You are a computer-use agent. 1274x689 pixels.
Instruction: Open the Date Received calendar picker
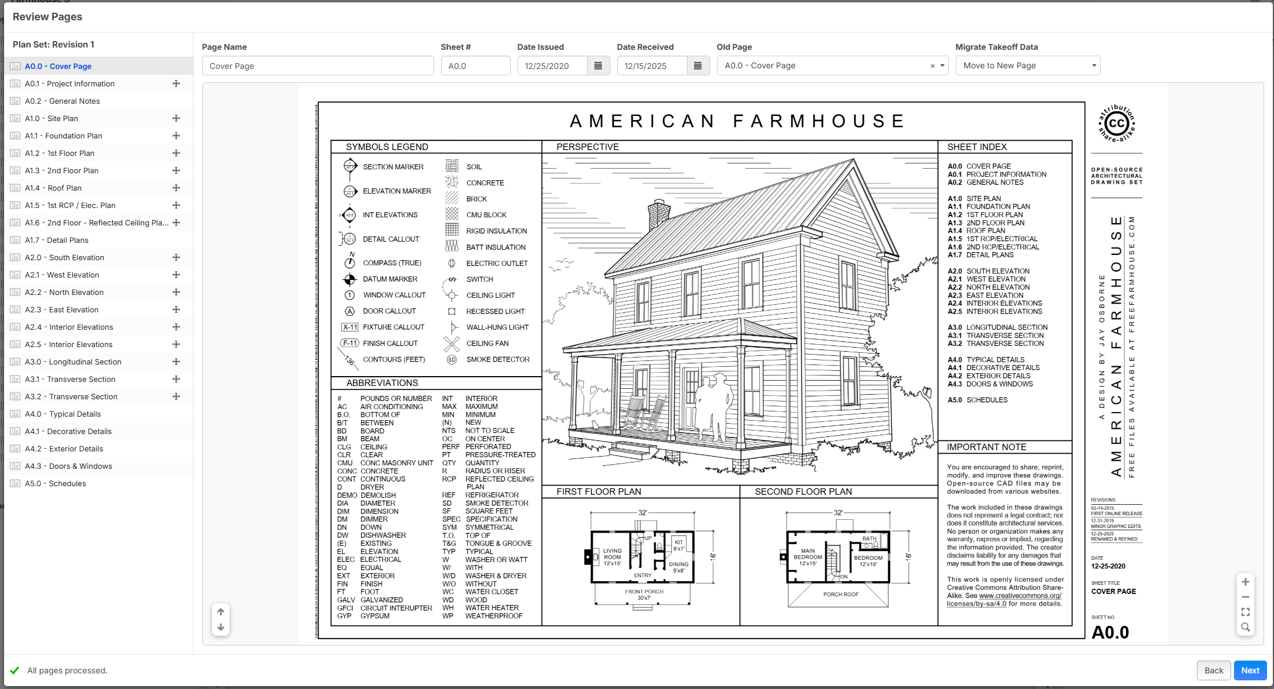coord(698,66)
